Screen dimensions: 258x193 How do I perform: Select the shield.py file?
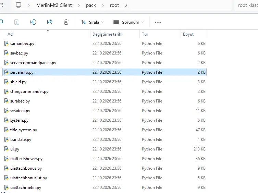[x=105, y=82]
